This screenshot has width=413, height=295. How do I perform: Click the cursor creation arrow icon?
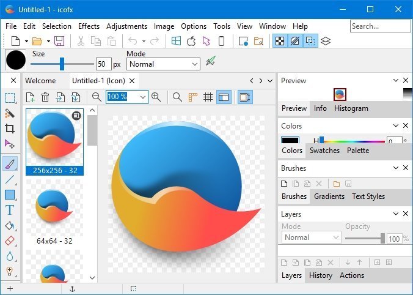[x=206, y=41]
